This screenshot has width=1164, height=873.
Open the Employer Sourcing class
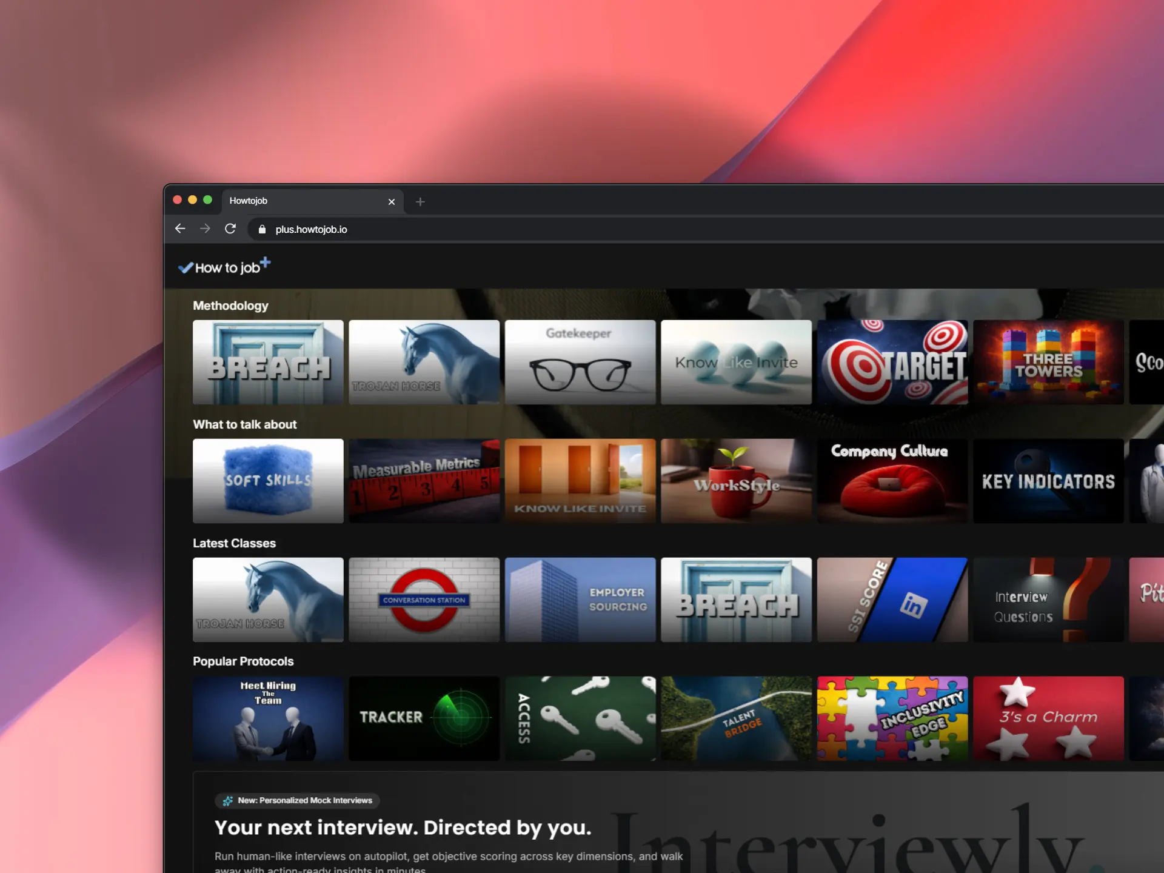click(x=580, y=600)
